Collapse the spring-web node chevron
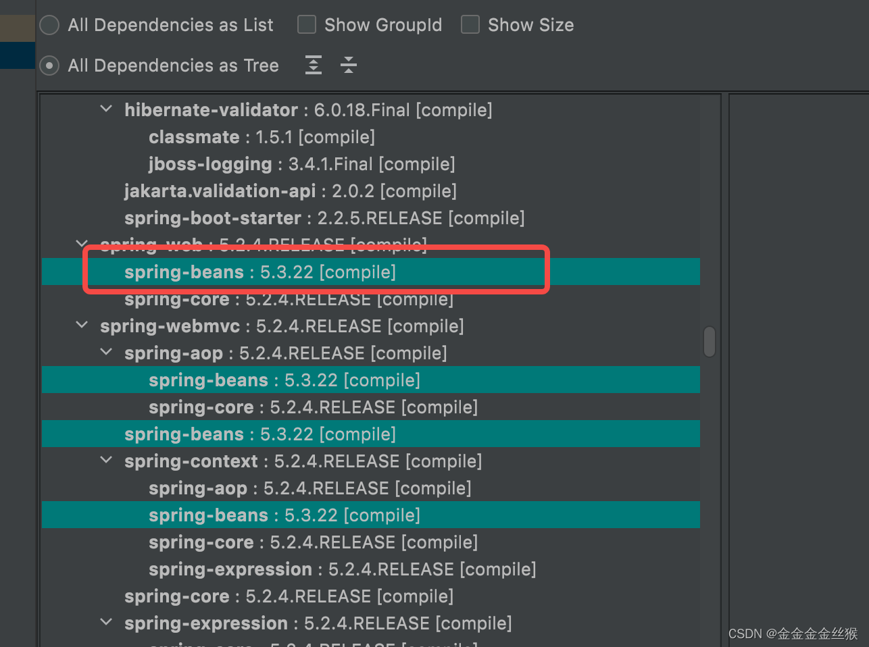869x647 pixels. pos(82,243)
